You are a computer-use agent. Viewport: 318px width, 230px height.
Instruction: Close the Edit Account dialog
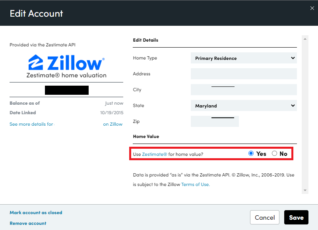point(312,8)
